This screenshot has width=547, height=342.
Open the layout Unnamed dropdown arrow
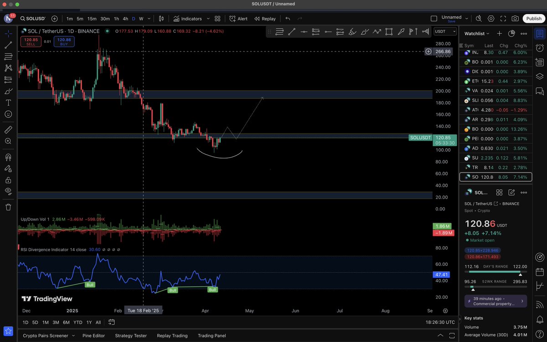pyautogui.click(x=466, y=18)
